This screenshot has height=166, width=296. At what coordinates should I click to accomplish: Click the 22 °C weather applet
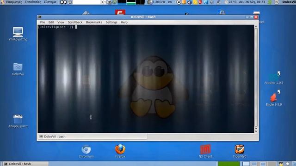[x=231, y=2]
